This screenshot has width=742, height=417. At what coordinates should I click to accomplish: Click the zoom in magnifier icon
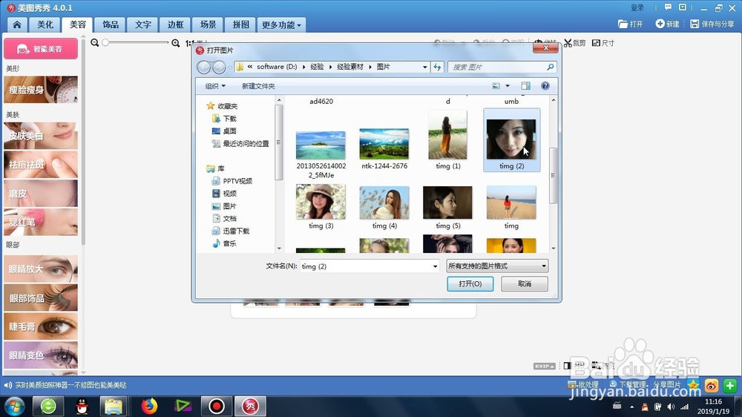176,43
